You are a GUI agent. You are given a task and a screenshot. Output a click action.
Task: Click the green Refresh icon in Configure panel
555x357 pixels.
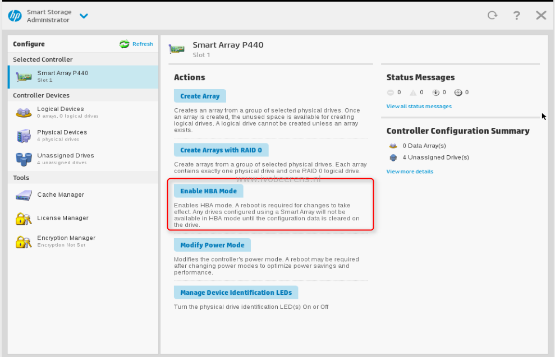tap(124, 44)
